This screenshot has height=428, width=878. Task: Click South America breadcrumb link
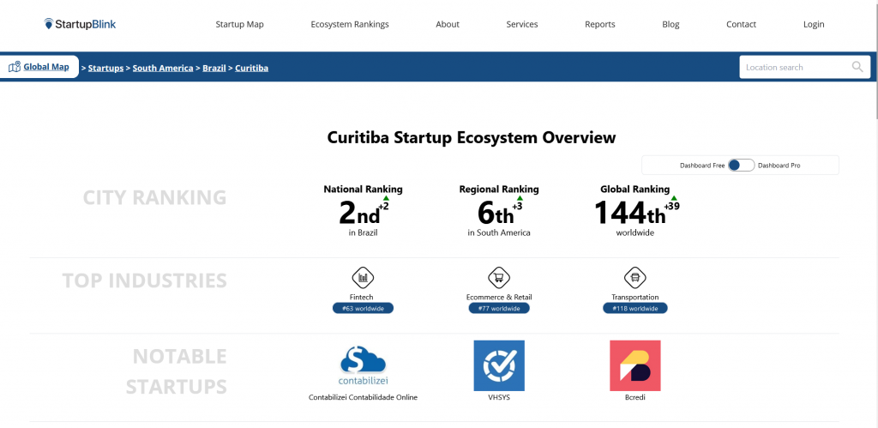pos(163,69)
